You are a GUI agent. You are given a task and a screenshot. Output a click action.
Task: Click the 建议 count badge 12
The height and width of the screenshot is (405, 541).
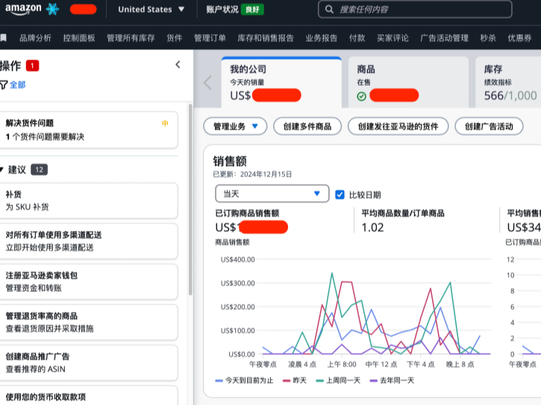(39, 170)
